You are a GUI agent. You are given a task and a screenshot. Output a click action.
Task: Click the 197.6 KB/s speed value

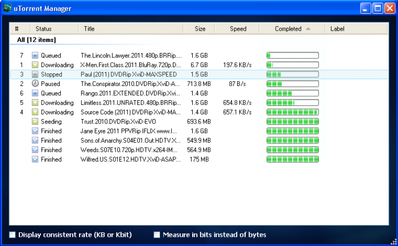coord(237,65)
